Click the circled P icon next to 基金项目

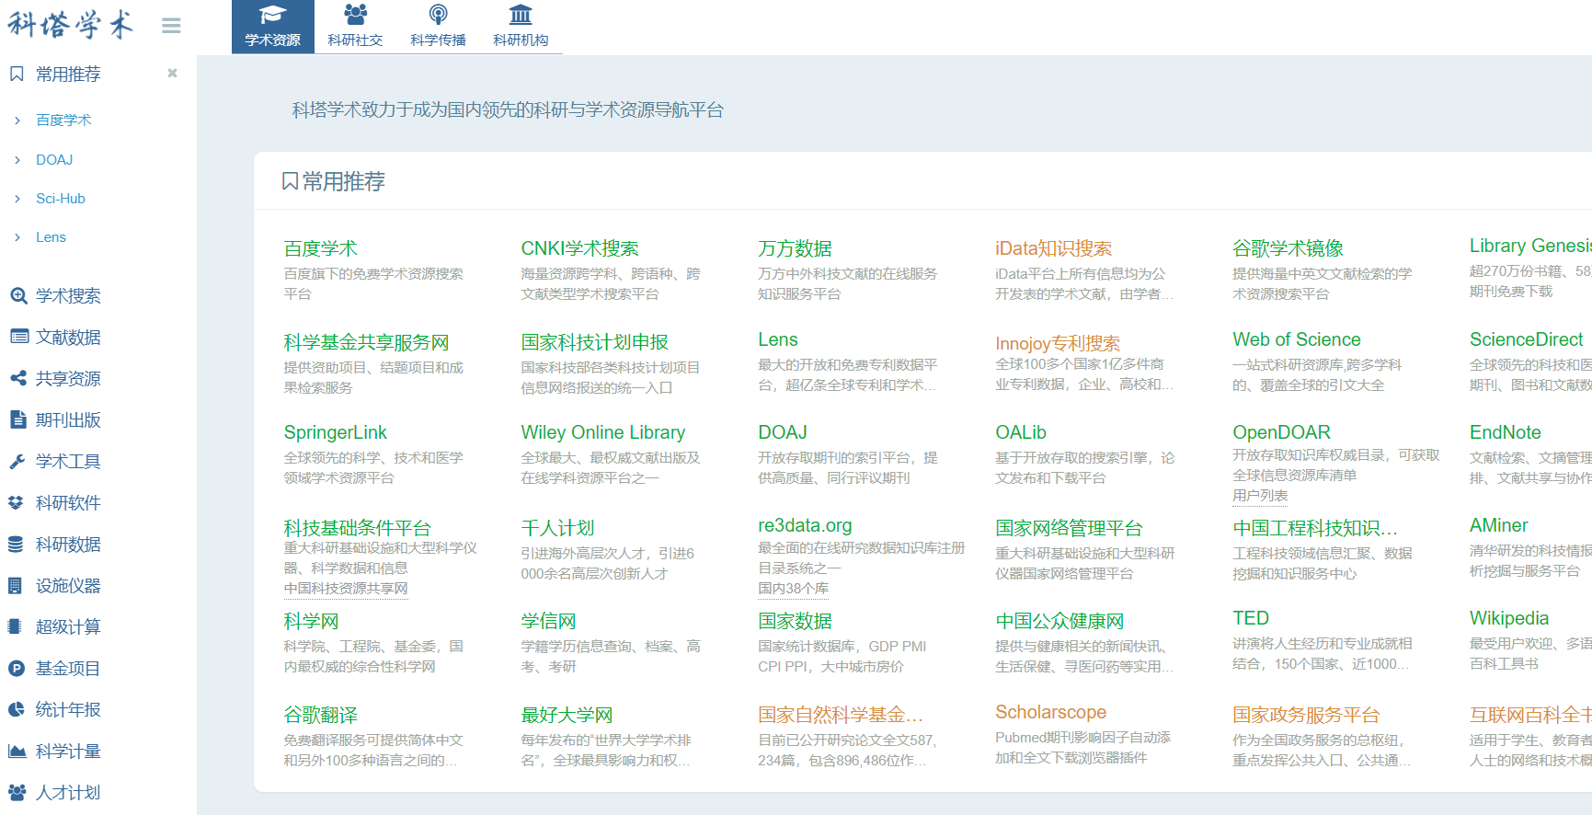(17, 669)
